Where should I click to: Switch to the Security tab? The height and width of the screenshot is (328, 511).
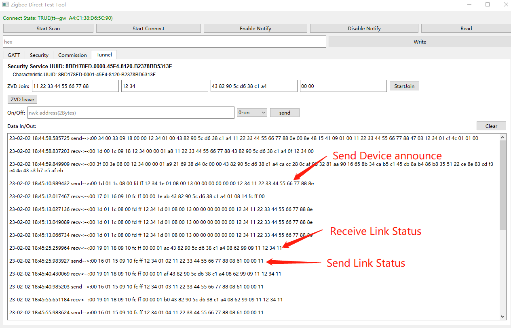coord(39,55)
